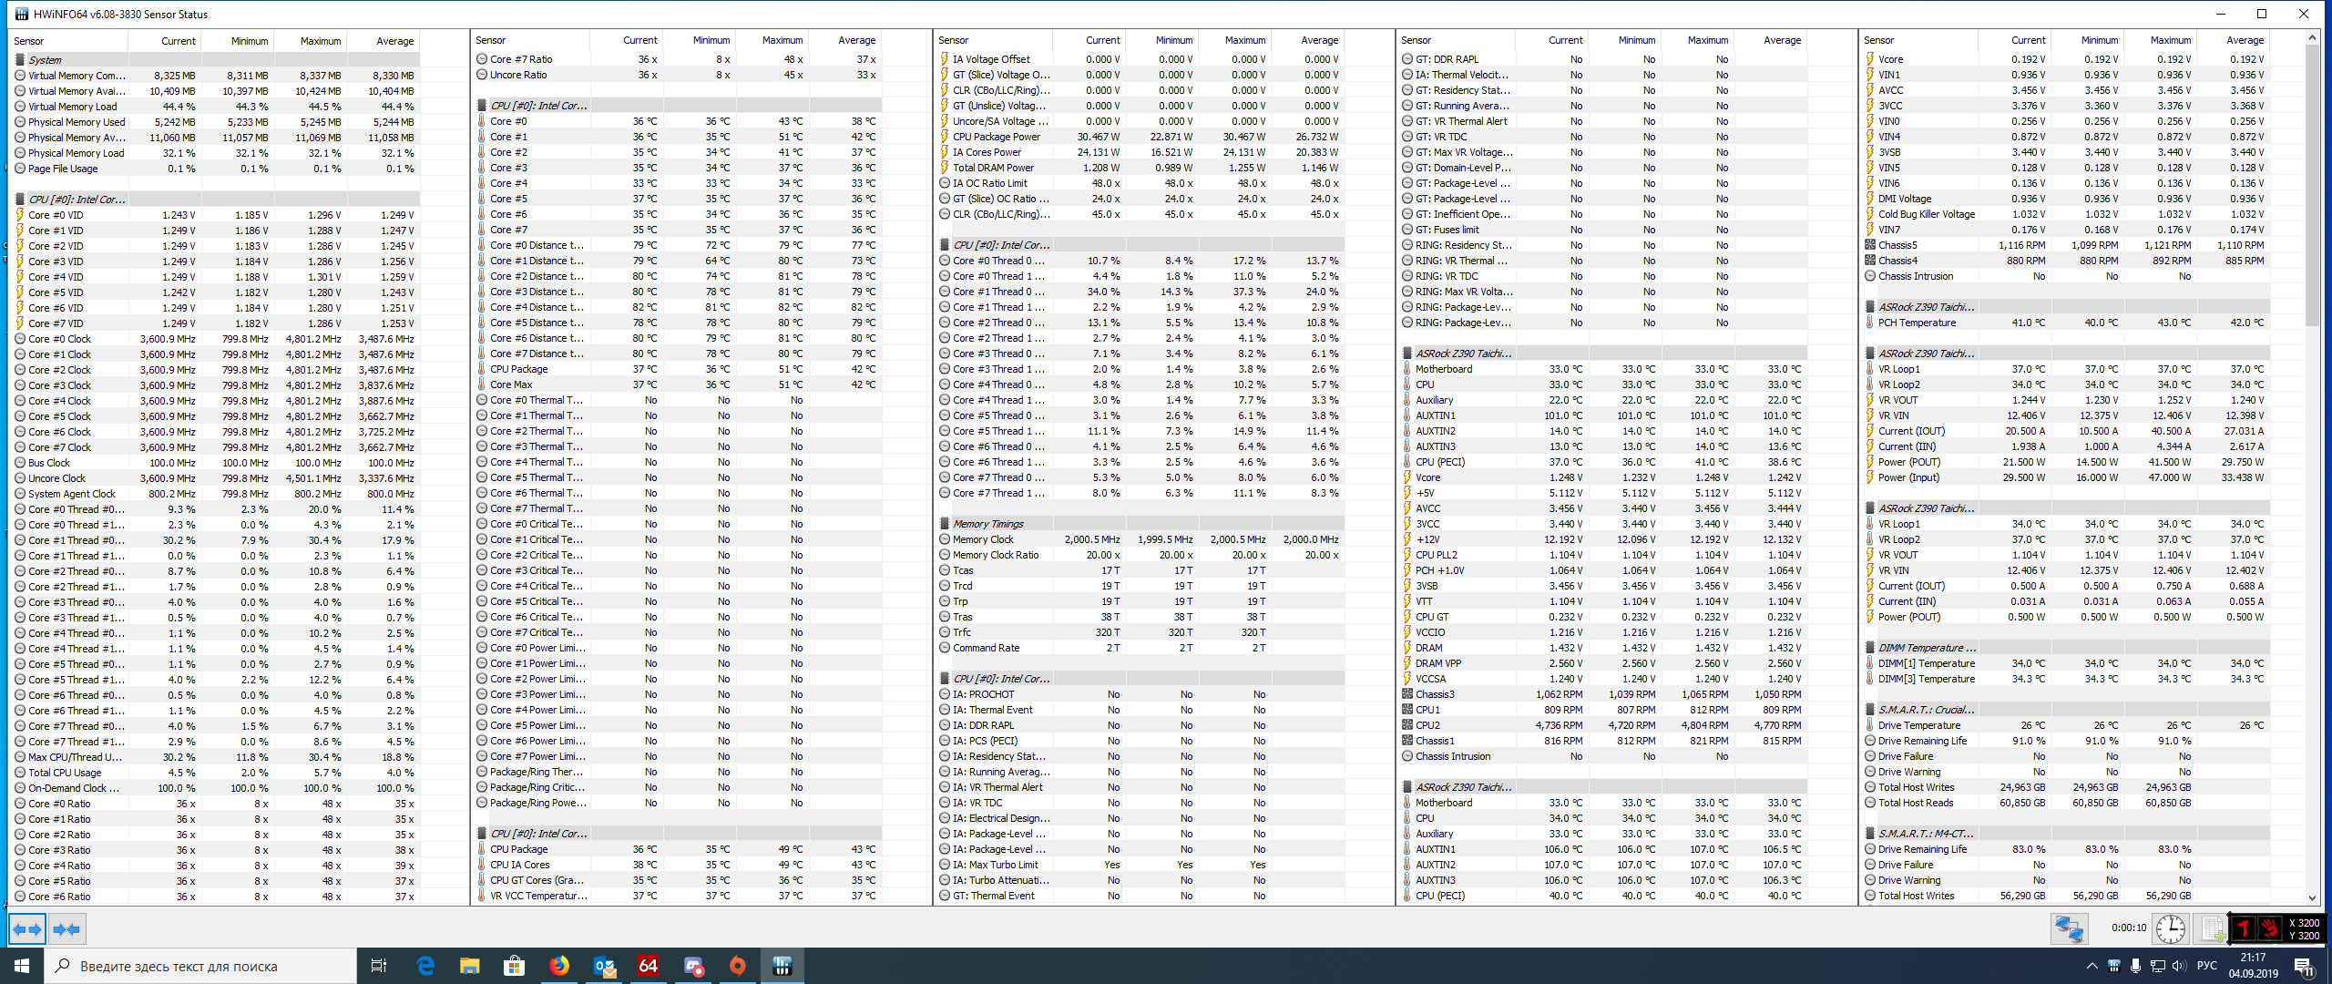Click the red hand Bloody overlay icon
This screenshot has height=984, width=2332.
pyautogui.click(x=2271, y=929)
